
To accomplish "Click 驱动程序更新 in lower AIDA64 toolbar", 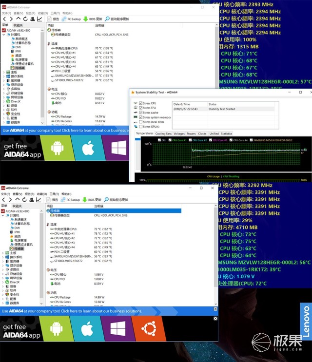I will [x=116, y=200].
